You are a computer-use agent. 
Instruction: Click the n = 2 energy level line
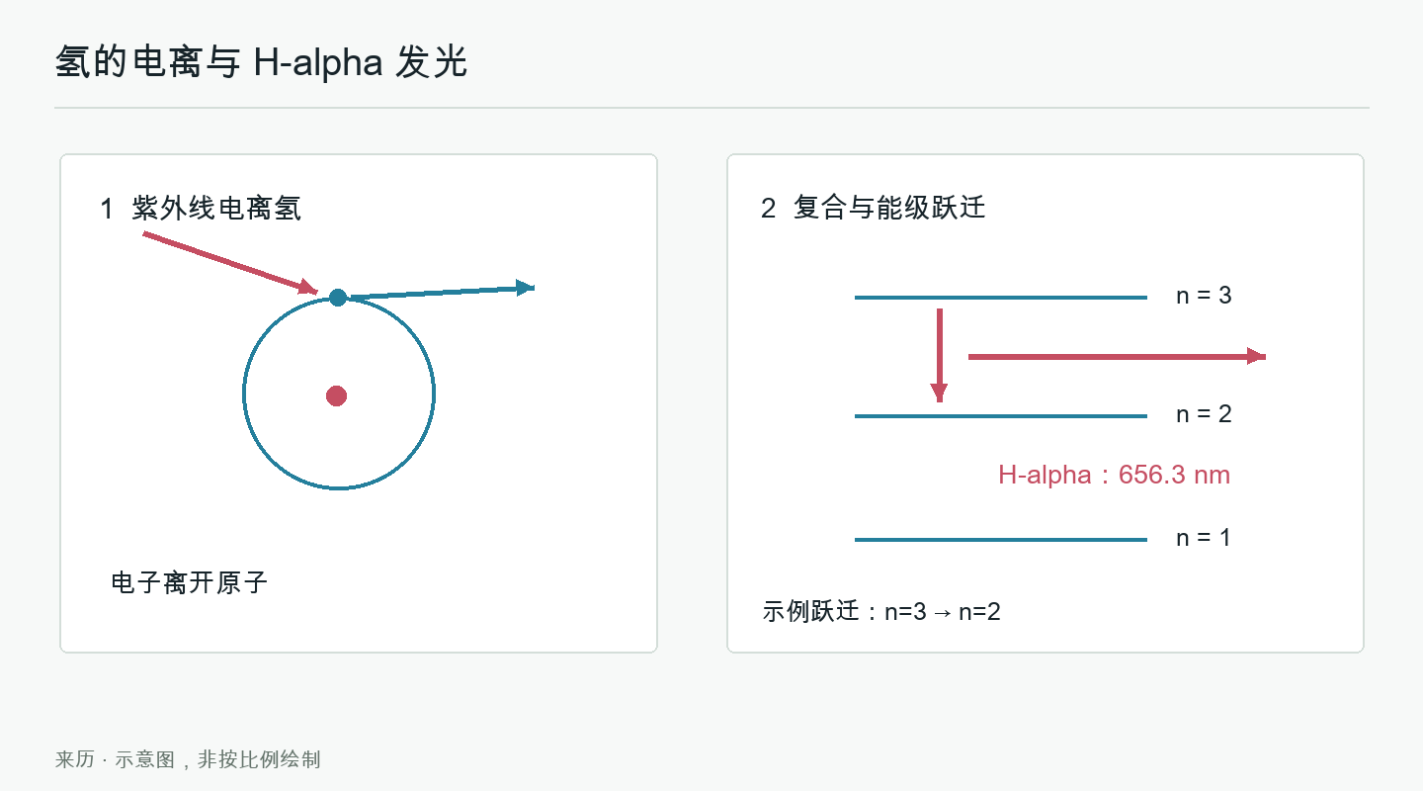coord(1000,416)
